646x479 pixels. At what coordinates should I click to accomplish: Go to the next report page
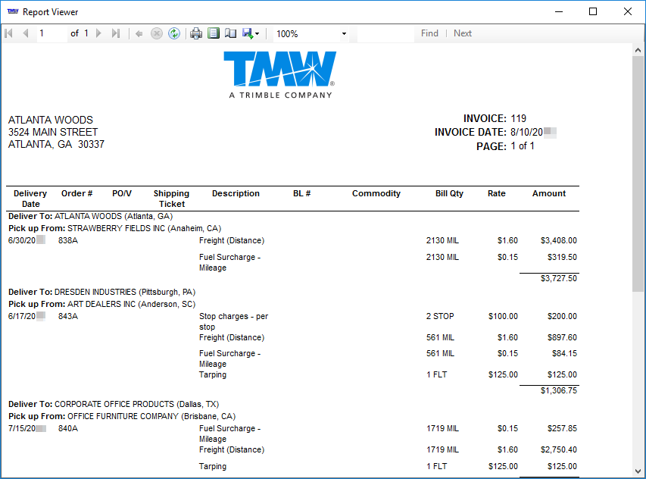tap(98, 33)
